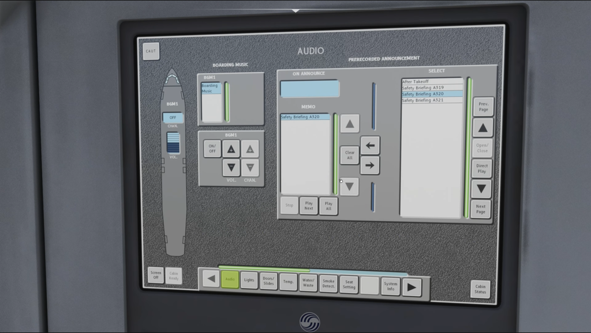Click the volume level indicator on aircraft diagram

(x=173, y=143)
